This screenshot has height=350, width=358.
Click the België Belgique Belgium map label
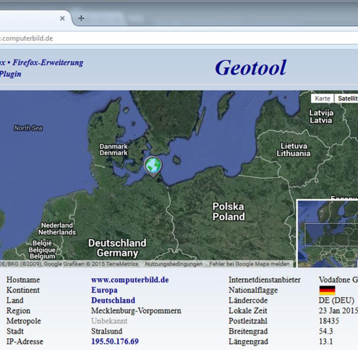click(42, 250)
